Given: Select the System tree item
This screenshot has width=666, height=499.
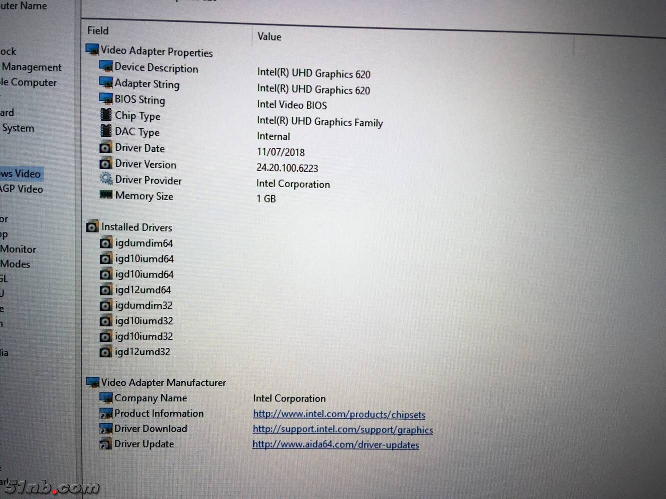Looking at the screenshot, I should click(18, 128).
